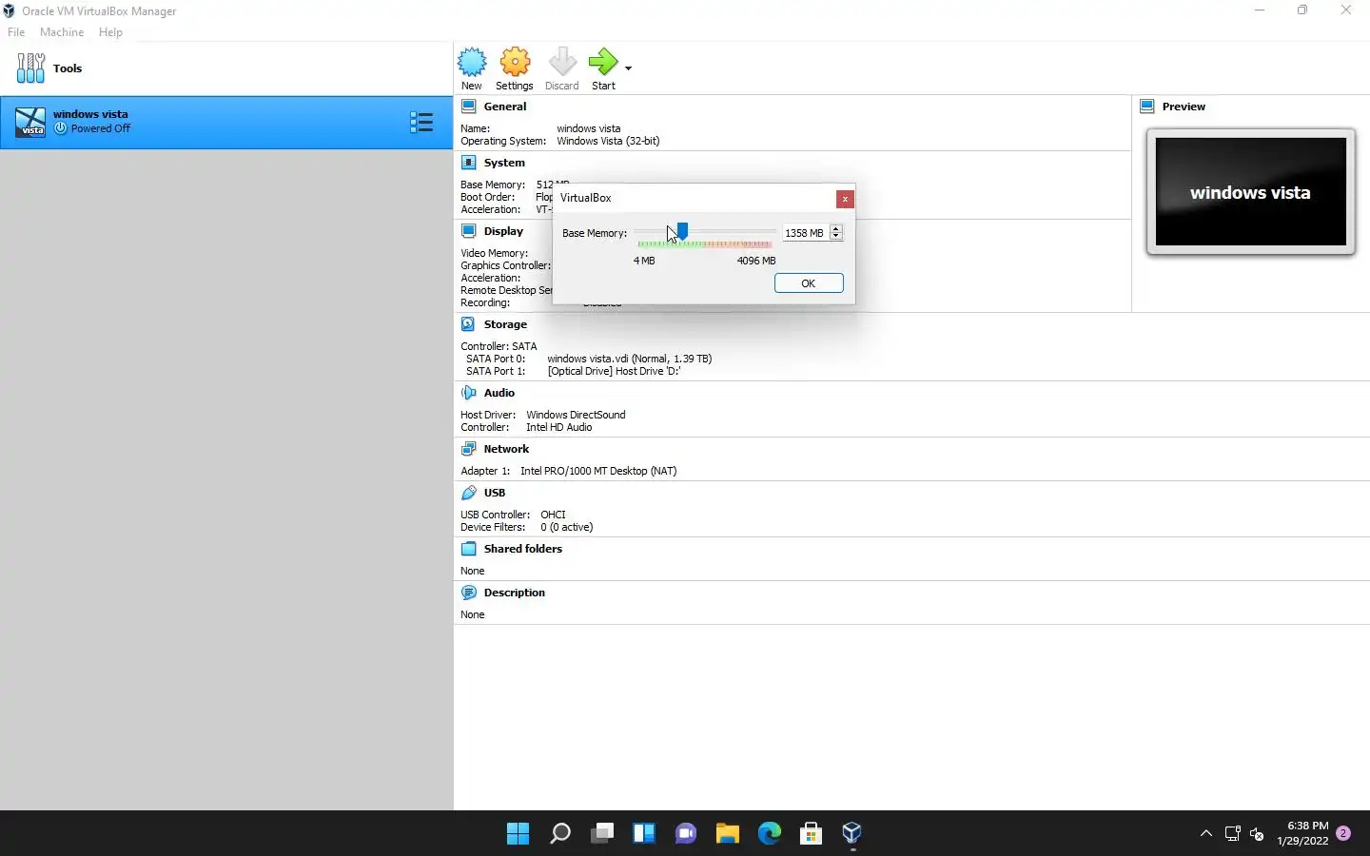This screenshot has width=1370, height=856.
Task: Click the General section heading
Action: [505, 107]
